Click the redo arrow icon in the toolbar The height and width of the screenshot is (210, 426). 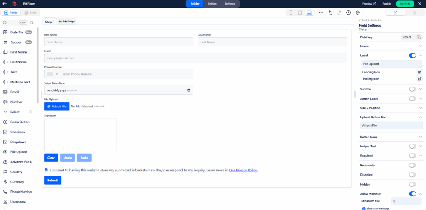339,12
